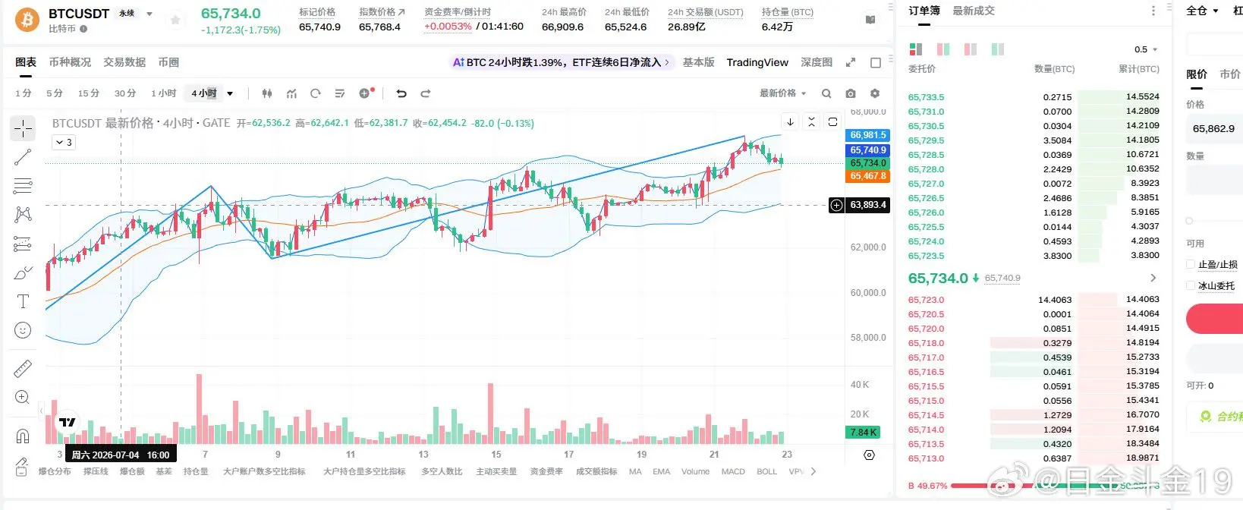Favorite BTCUSDT with the star icon
1243x510 pixels.
[175, 20]
